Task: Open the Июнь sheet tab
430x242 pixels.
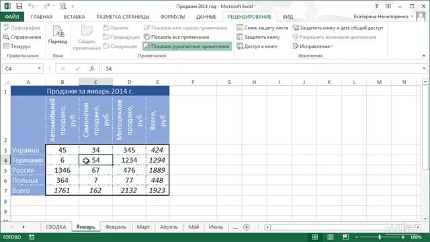Action: click(216, 227)
